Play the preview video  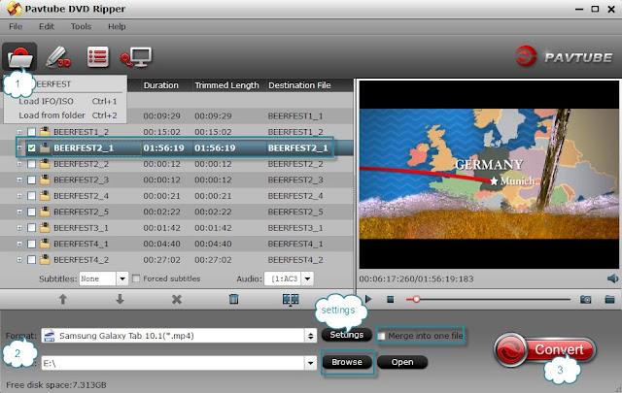pos(368,299)
